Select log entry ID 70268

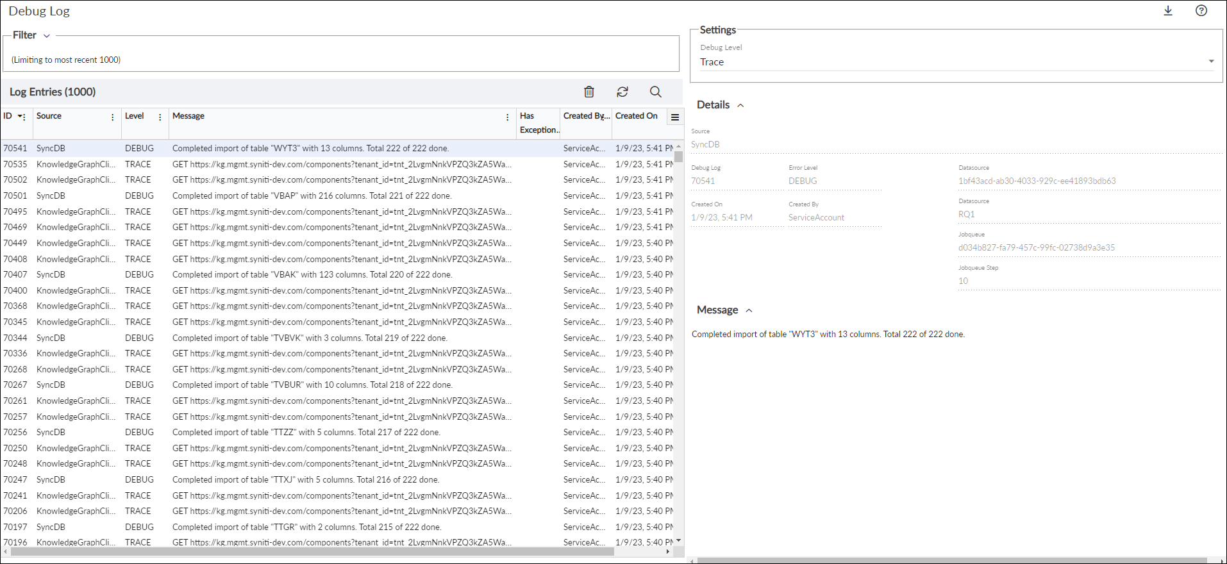15,369
